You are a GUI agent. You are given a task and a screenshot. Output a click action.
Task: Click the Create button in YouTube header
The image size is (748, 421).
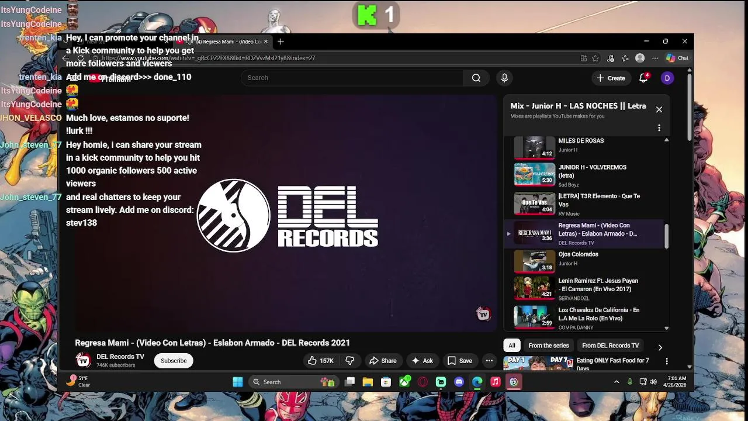point(611,78)
